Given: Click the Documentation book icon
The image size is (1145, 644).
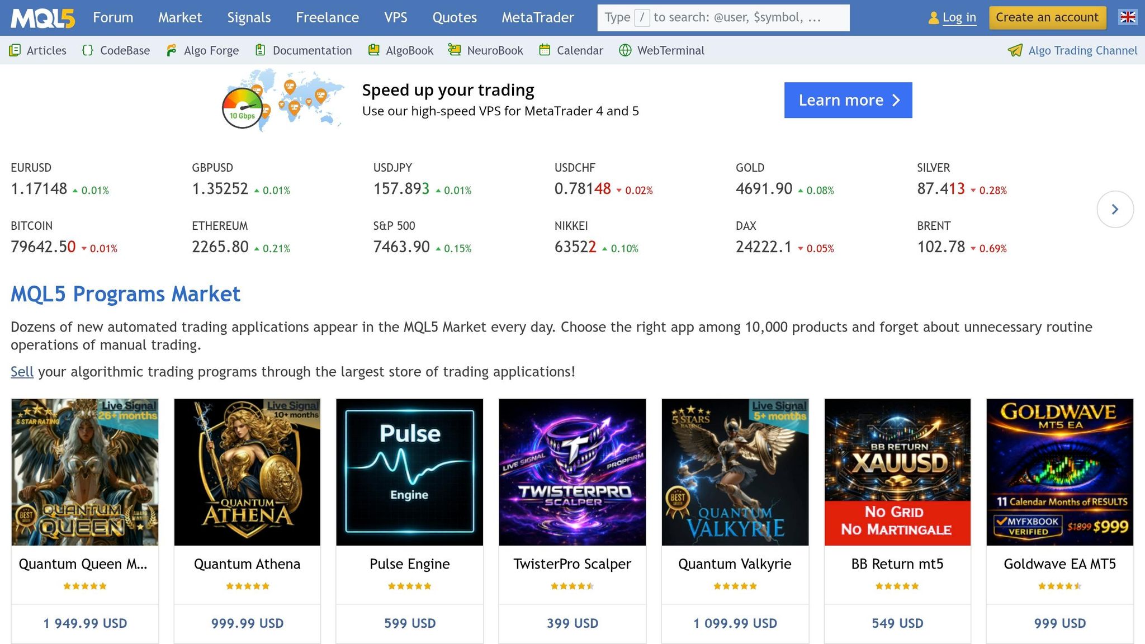Looking at the screenshot, I should point(260,50).
